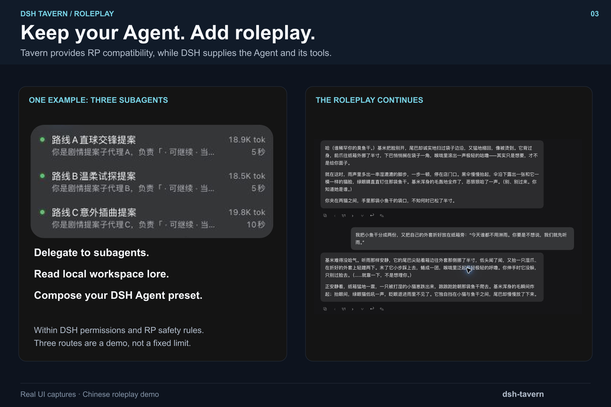Click the DSH TAVERN / ROLEPLAY breadcrumb
Image resolution: width=611 pixels, height=407 pixels.
point(67,14)
